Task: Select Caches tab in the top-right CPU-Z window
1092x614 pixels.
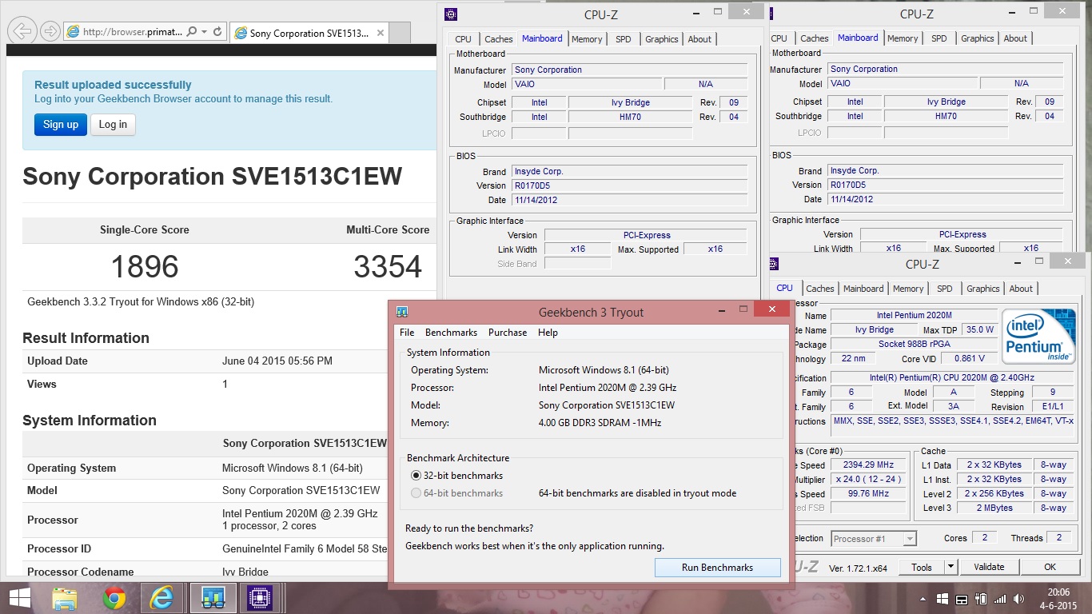Action: (815, 38)
